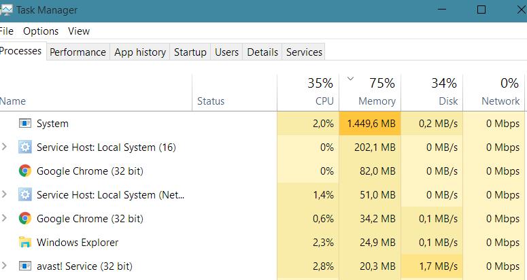This screenshot has height=280, width=527.
Task: Open the View menu
Action: (x=79, y=31)
